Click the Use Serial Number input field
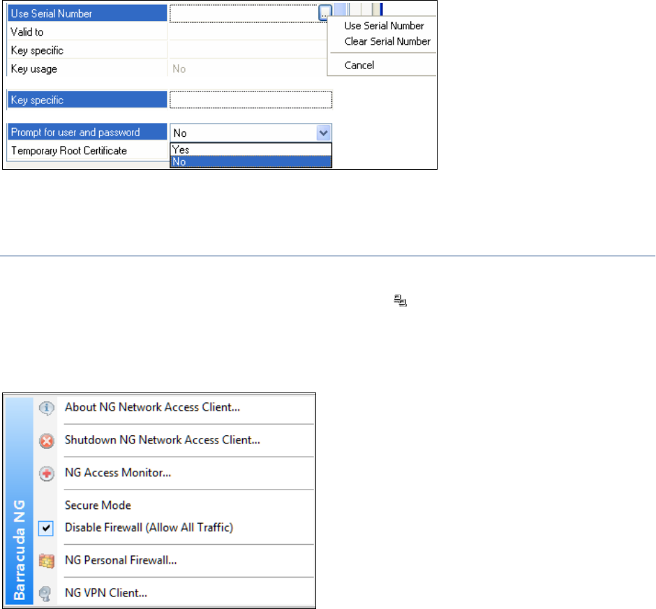The width and height of the screenshot is (656, 609). coord(244,13)
